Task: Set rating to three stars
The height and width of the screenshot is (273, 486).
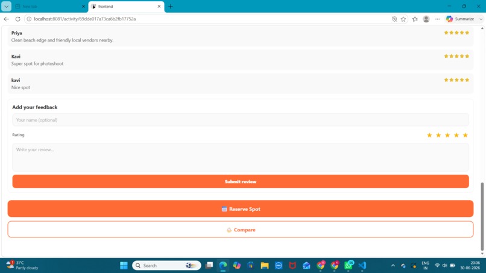Action: pos(447,135)
